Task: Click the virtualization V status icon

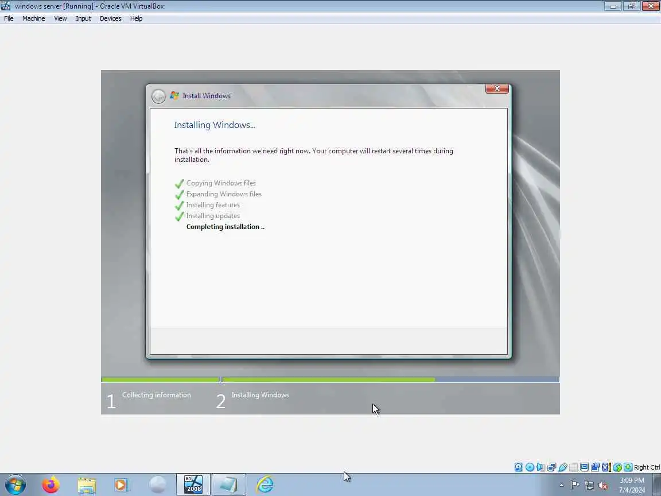Action: (x=606, y=467)
